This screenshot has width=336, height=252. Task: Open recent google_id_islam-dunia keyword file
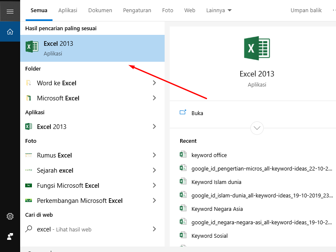coord(262,195)
